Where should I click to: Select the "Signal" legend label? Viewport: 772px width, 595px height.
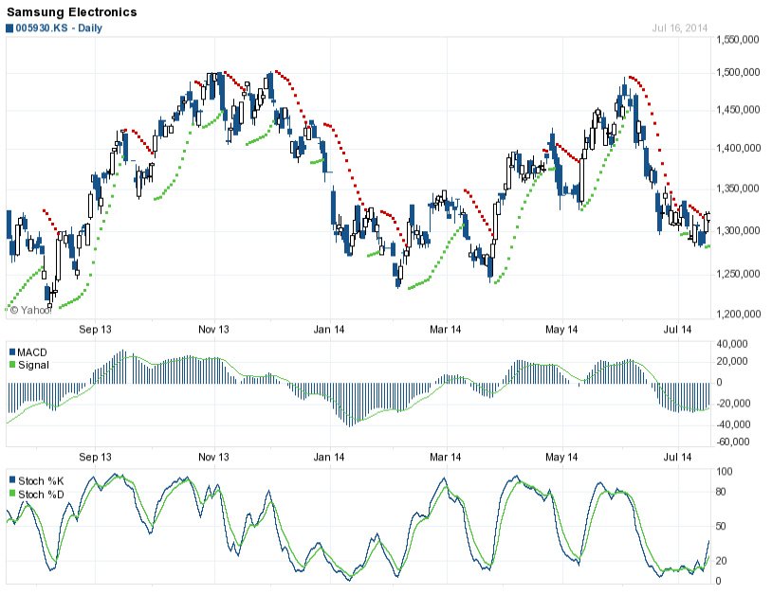tap(33, 365)
